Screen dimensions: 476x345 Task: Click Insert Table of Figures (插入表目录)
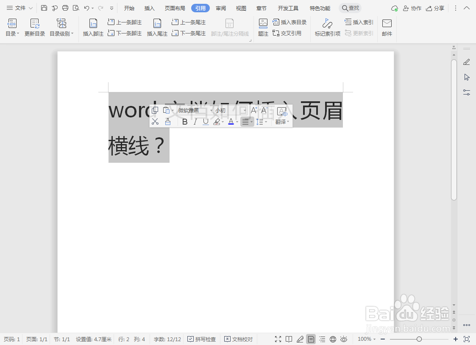point(289,22)
